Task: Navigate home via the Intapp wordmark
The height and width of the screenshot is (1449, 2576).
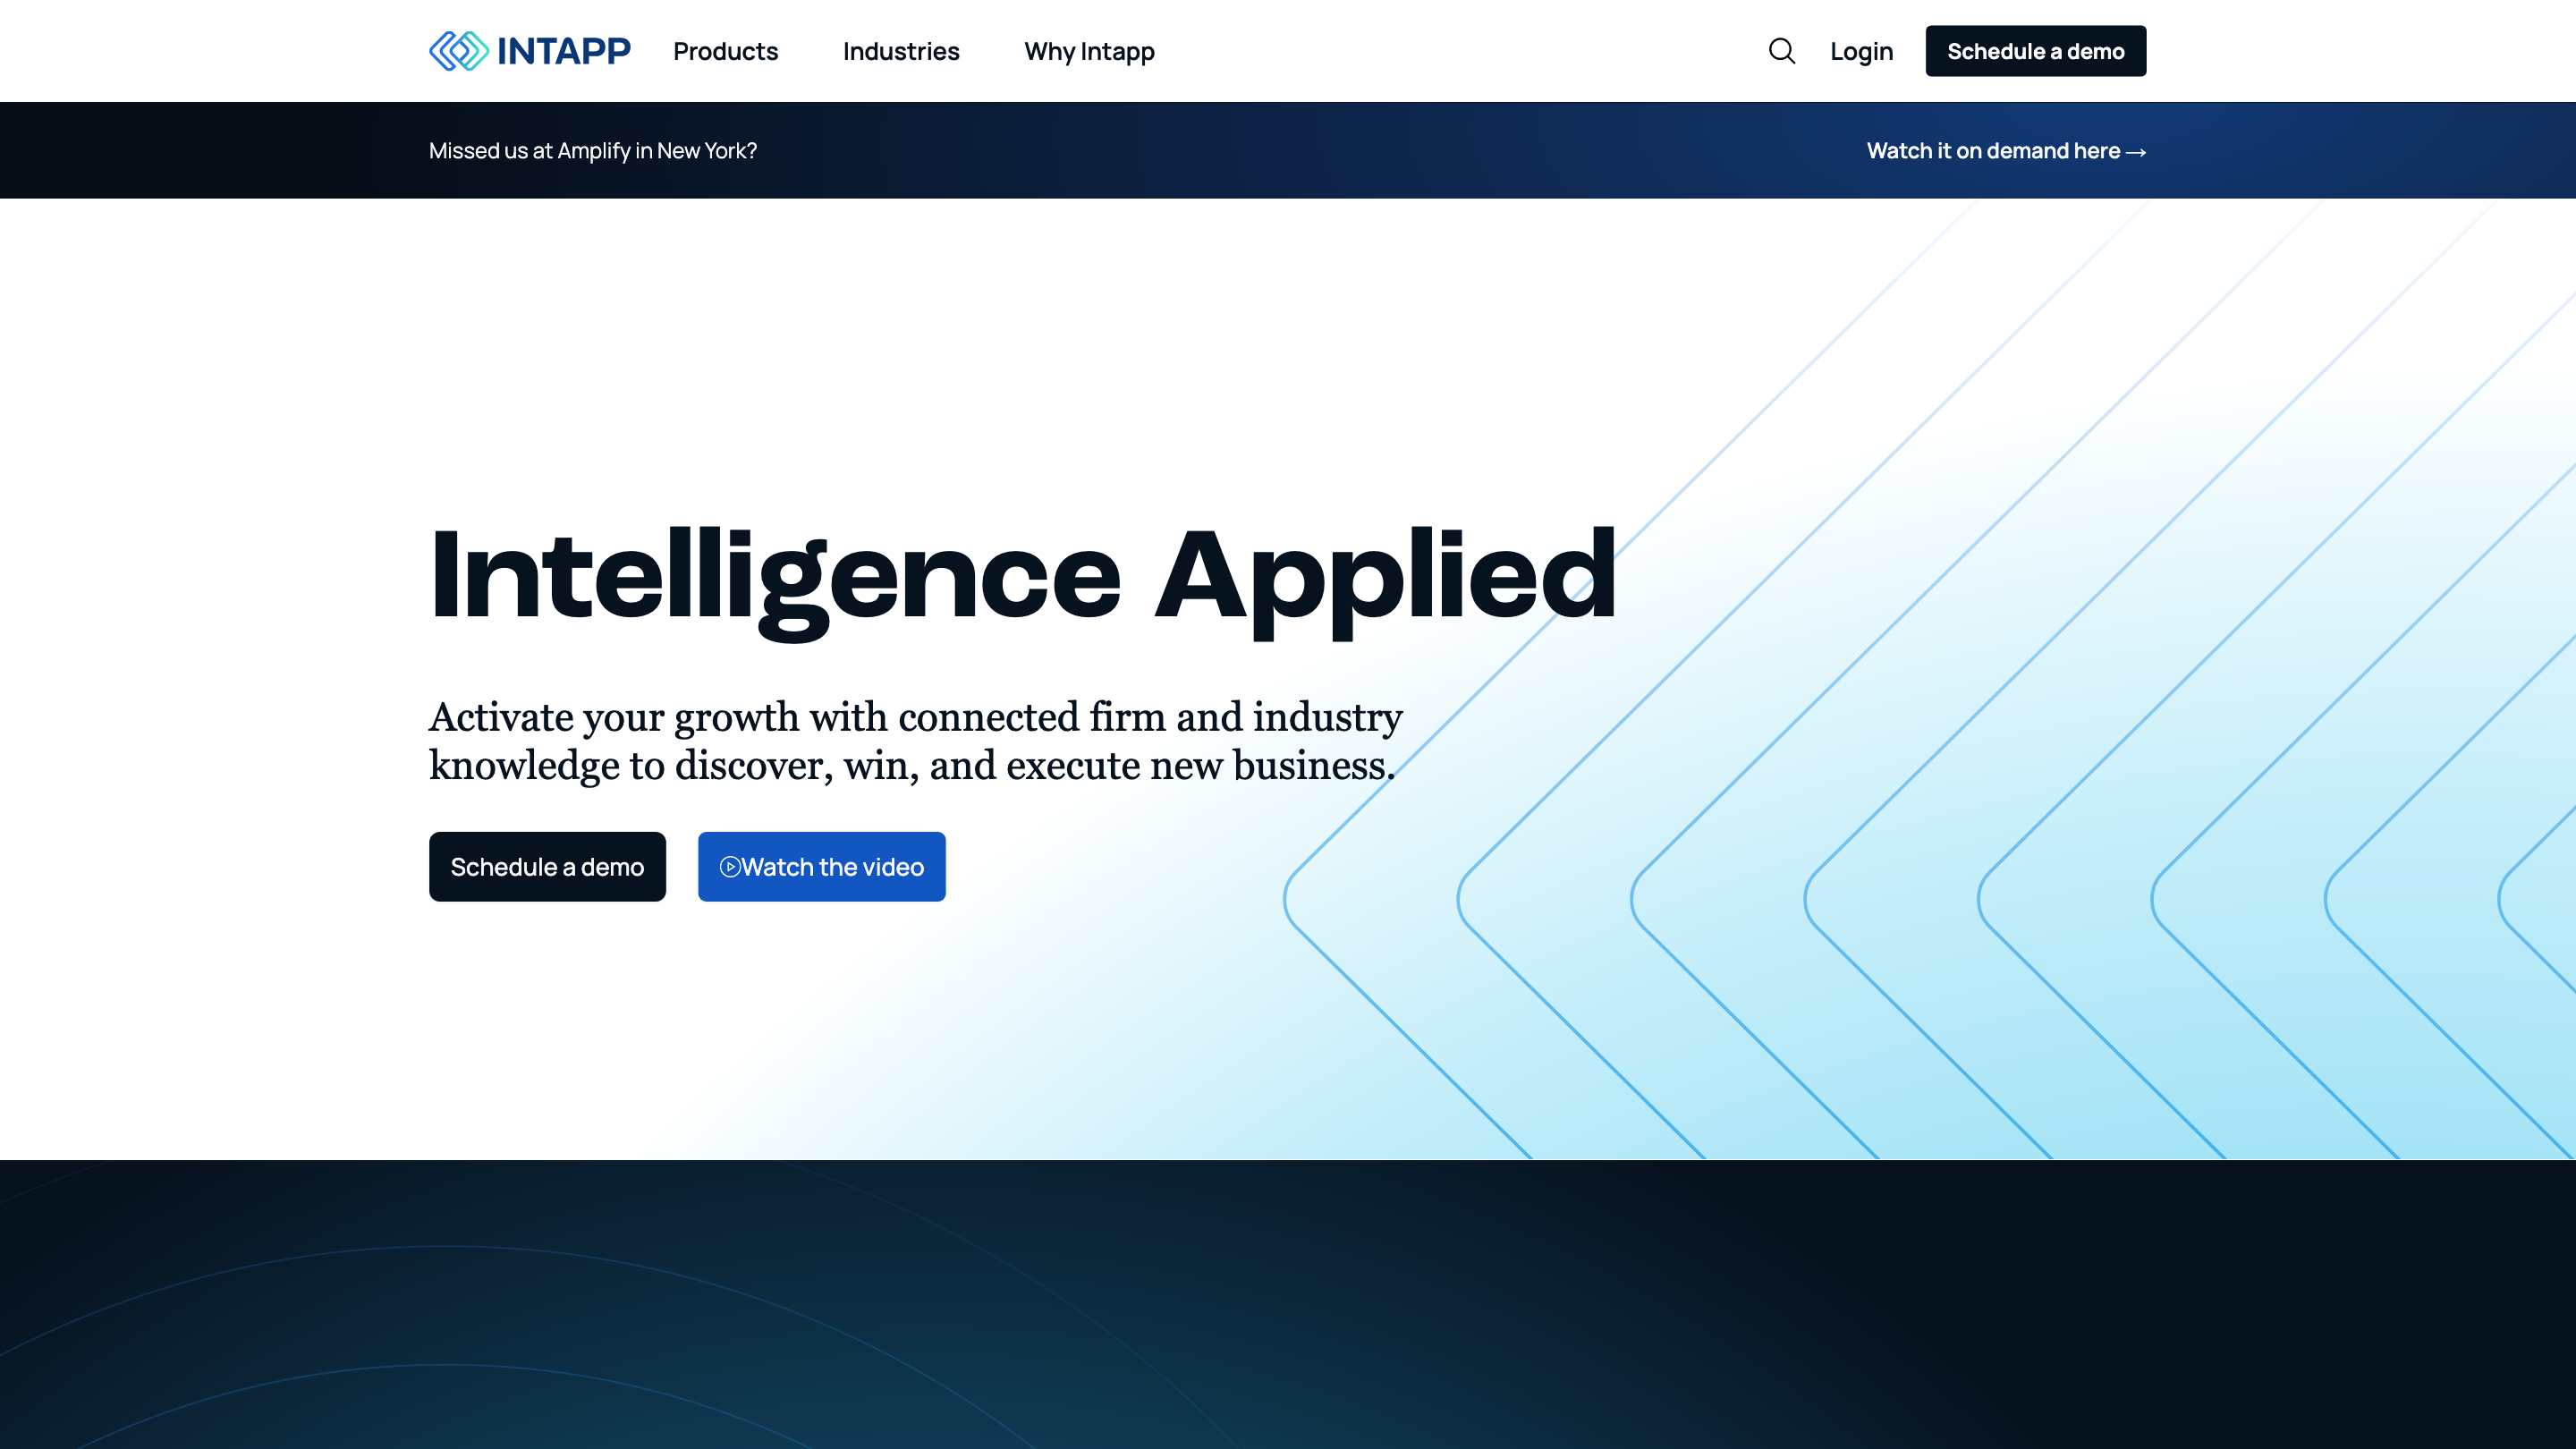Action: click(x=562, y=50)
